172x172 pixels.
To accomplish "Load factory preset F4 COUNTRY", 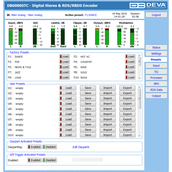I will click(130, 62).
